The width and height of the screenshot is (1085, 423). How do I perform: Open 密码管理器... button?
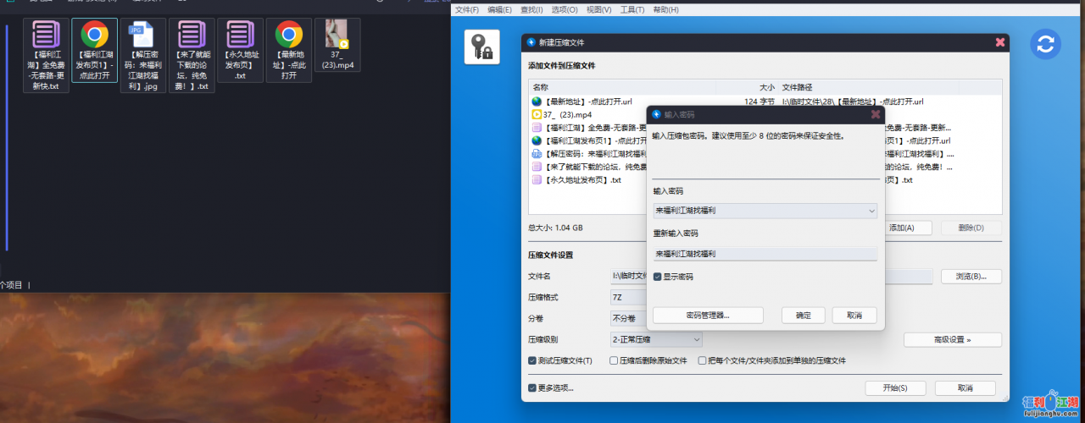point(708,315)
